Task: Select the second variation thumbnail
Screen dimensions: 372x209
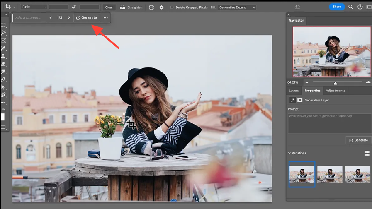Action: pos(330,174)
